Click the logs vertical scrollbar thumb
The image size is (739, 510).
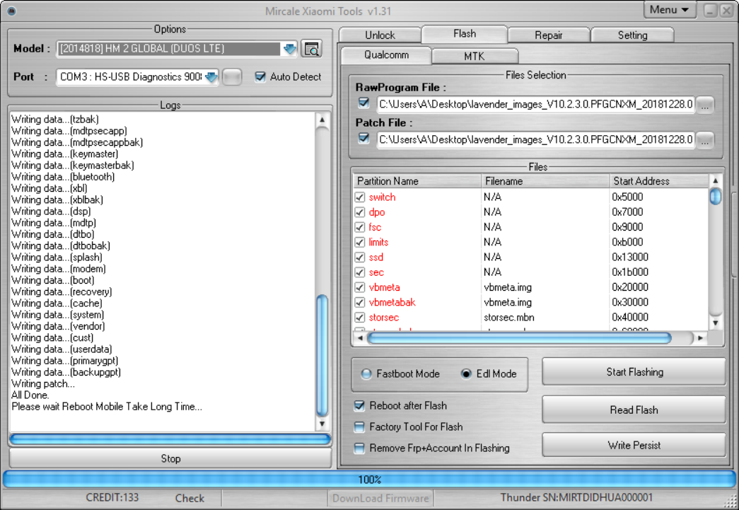coord(322,356)
